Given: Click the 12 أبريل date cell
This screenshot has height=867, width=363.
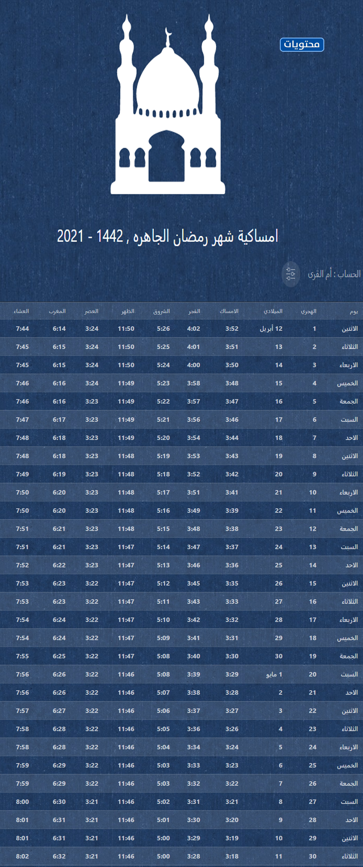Looking at the screenshot, I should click(271, 329).
